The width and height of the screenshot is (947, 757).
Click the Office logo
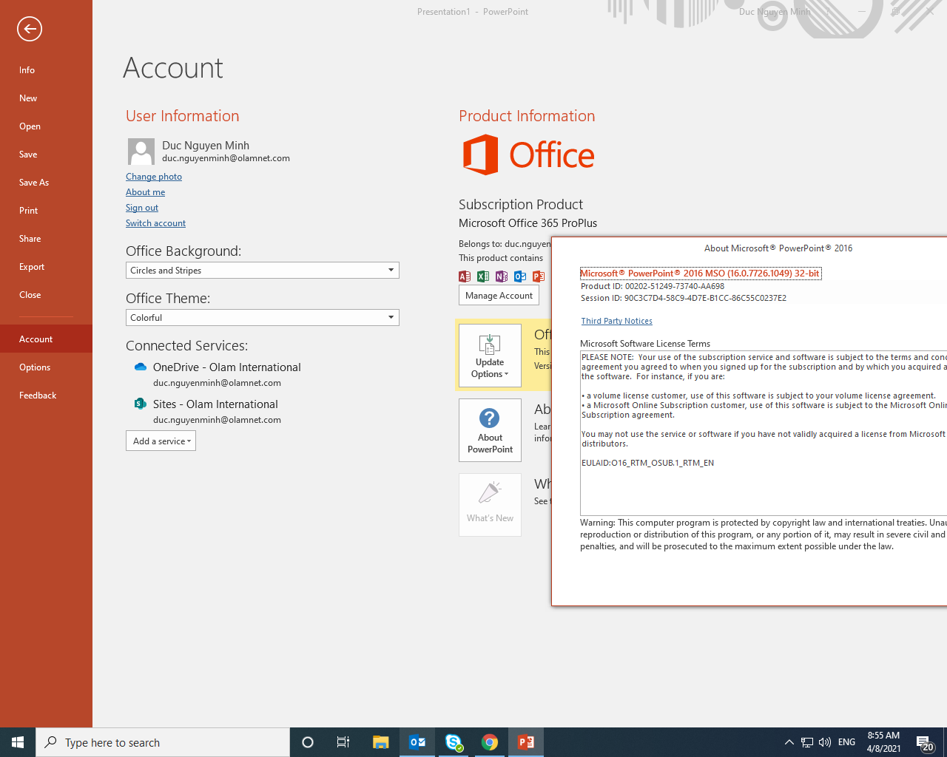coord(528,155)
